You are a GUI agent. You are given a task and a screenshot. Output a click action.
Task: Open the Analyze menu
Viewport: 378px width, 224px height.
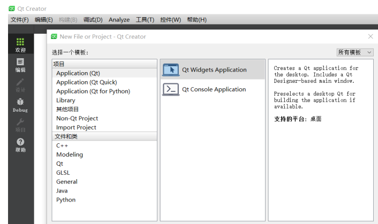(x=119, y=20)
